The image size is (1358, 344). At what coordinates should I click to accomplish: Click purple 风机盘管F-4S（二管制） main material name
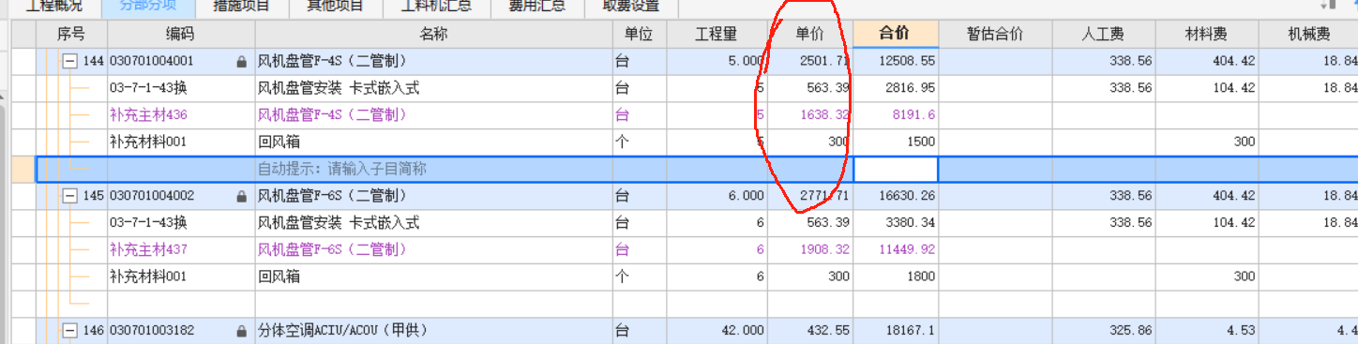[332, 115]
